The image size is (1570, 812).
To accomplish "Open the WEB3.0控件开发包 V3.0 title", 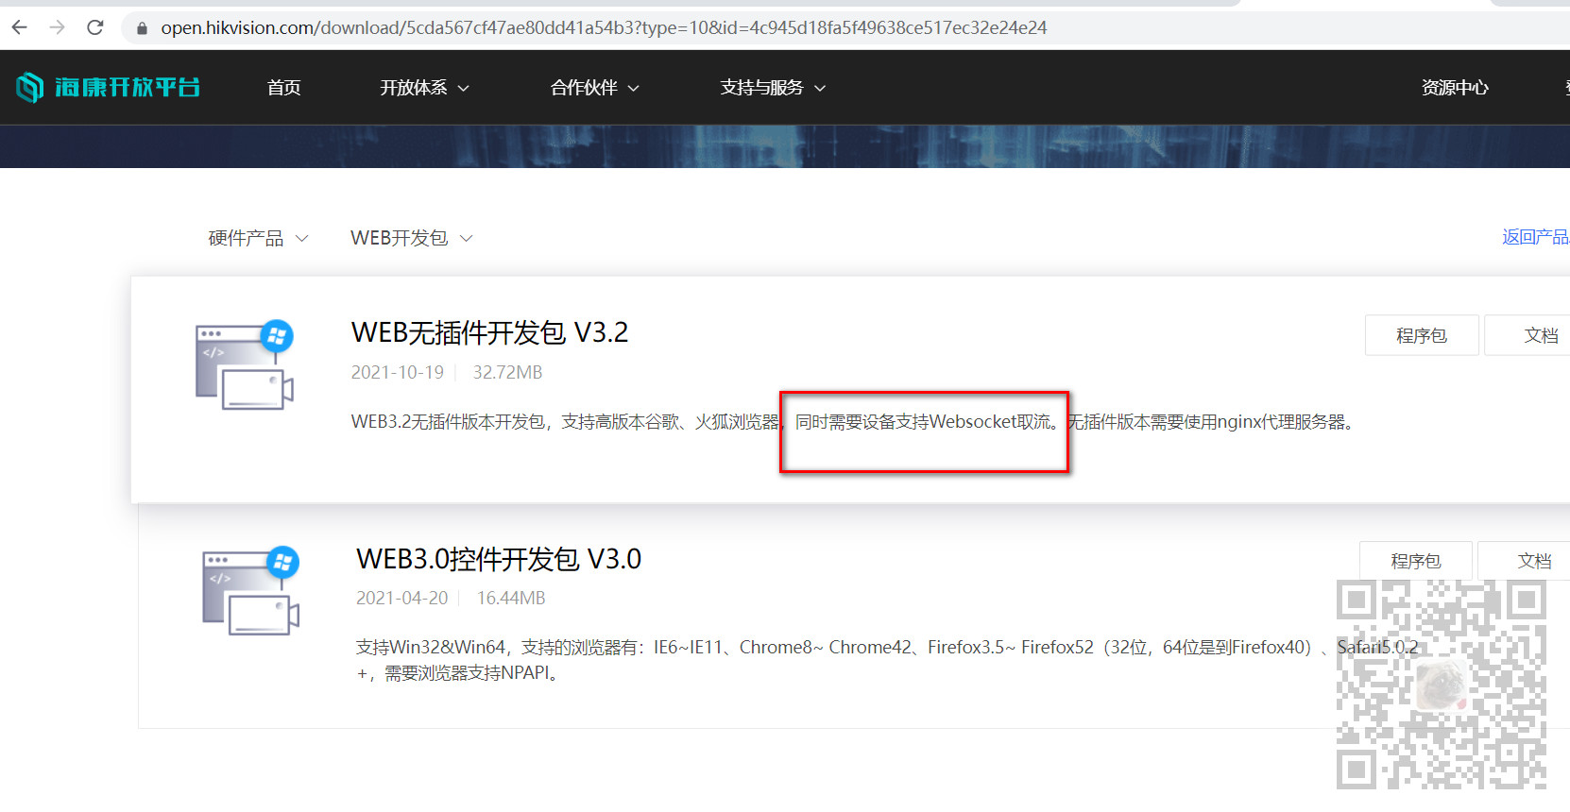I will [499, 559].
